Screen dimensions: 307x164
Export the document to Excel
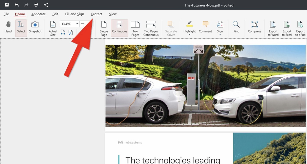tap(287, 28)
